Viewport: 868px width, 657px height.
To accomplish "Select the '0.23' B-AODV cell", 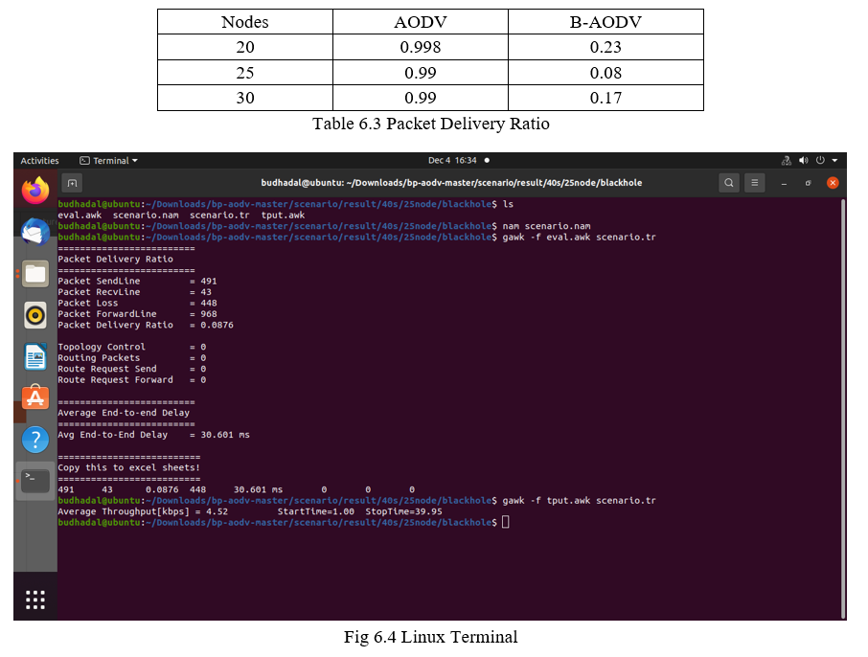I will point(605,47).
